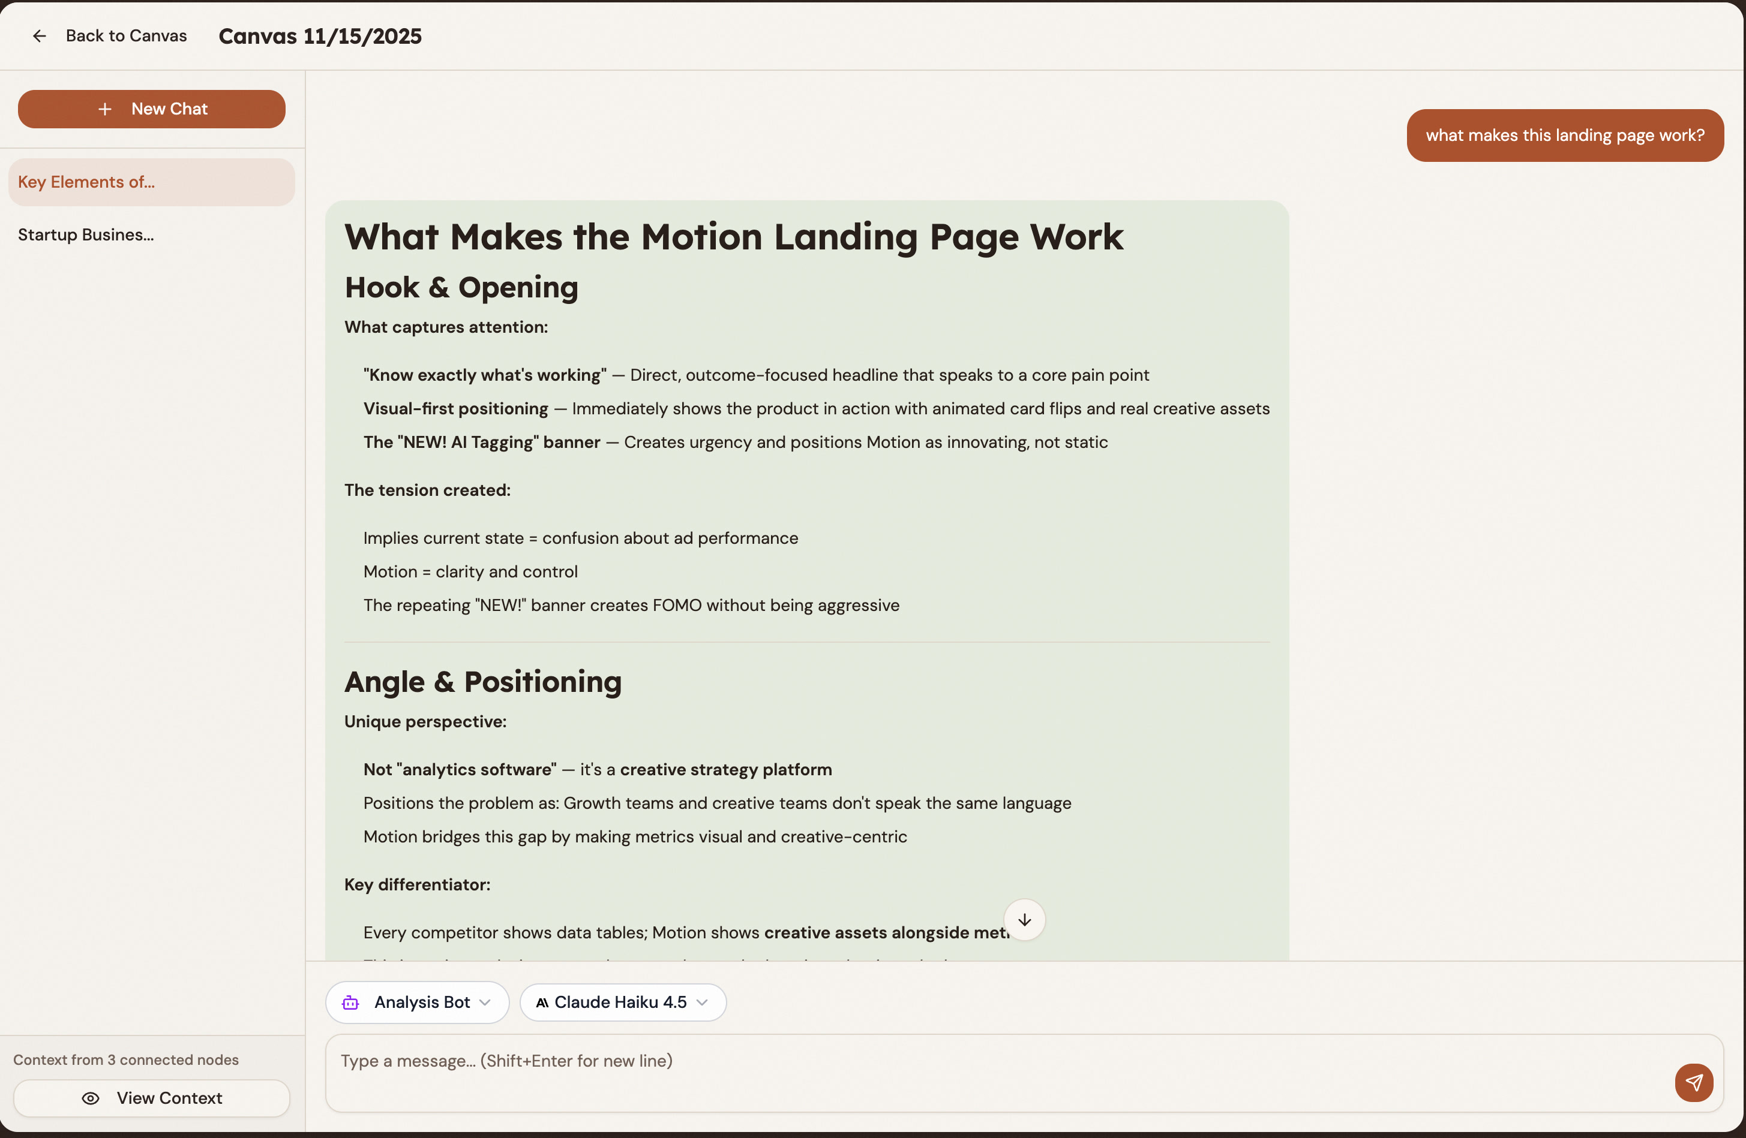
Task: Click the eye icon beside View Context
Action: click(x=90, y=1098)
